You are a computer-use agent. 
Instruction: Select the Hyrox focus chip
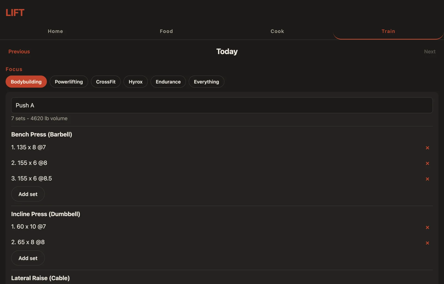[135, 82]
